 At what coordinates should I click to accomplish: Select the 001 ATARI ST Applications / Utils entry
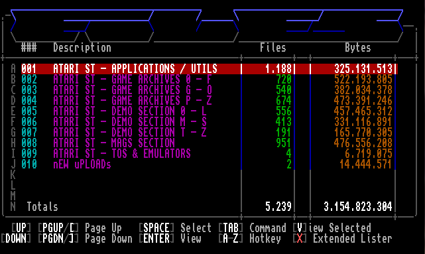pos(209,69)
